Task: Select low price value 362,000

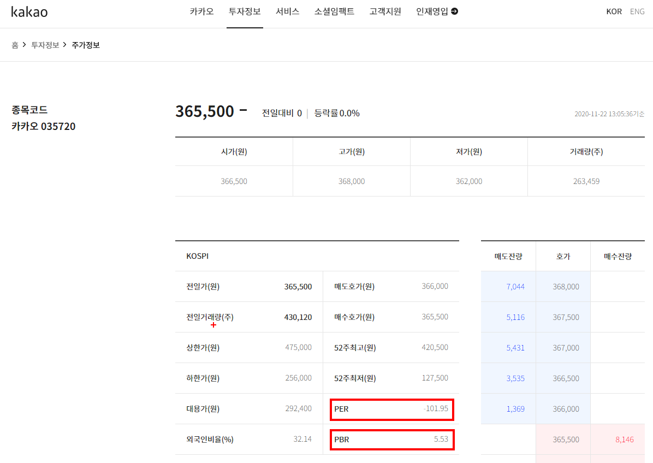Action: (469, 181)
